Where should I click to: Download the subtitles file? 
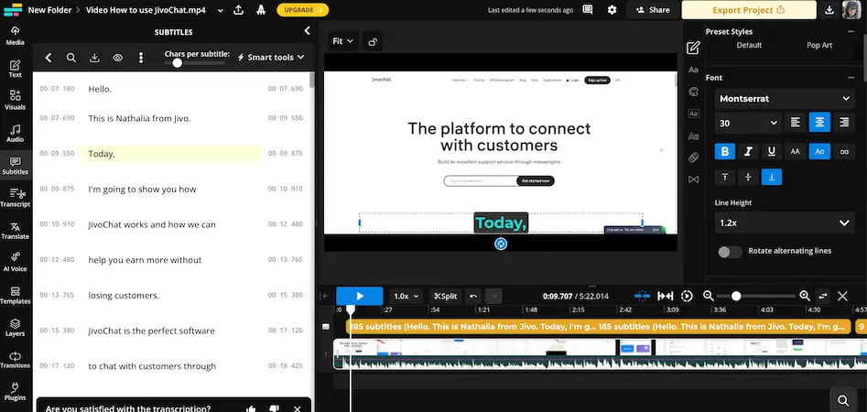(94, 58)
